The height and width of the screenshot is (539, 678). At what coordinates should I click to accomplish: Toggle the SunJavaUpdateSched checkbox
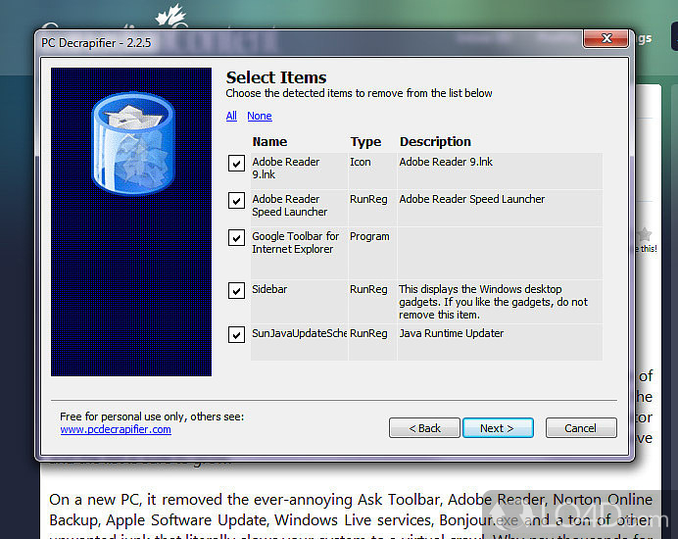click(x=236, y=335)
